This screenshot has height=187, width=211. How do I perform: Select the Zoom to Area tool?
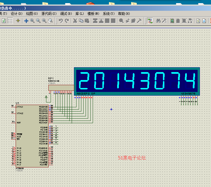[x=50, y=21]
